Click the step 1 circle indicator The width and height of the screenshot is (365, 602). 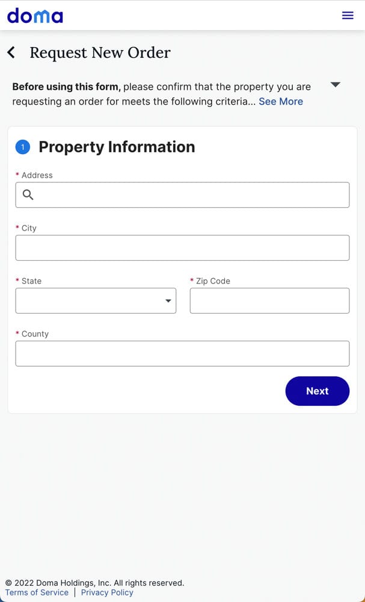(x=22, y=147)
